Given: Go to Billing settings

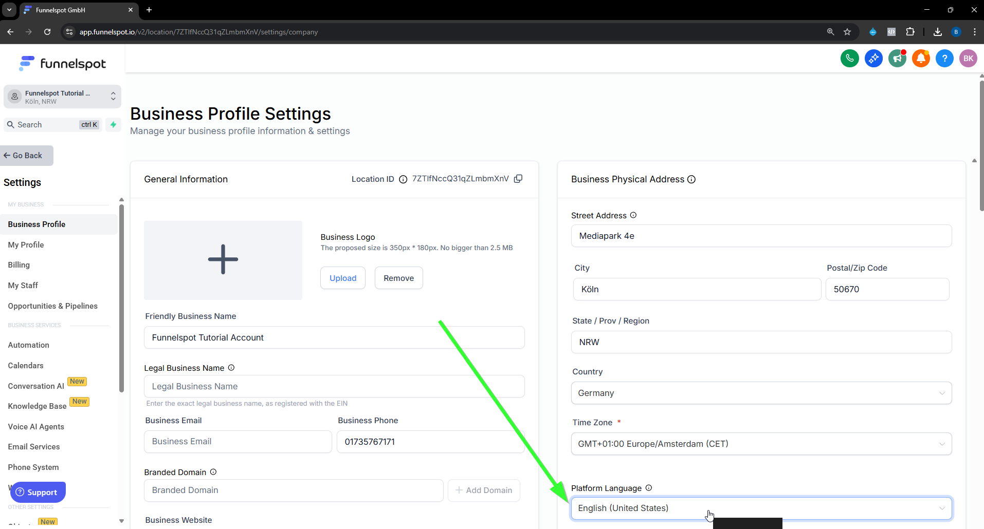Looking at the screenshot, I should pyautogui.click(x=19, y=265).
